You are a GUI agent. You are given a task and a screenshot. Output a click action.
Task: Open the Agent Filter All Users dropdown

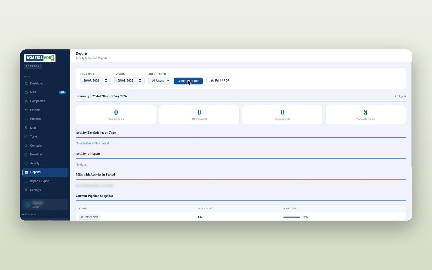[x=159, y=80]
